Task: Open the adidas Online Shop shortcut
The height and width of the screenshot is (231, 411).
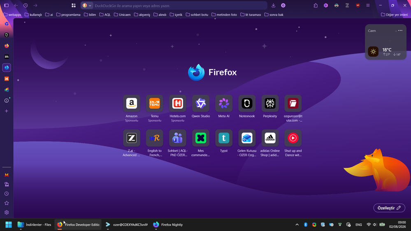Action: click(270, 138)
